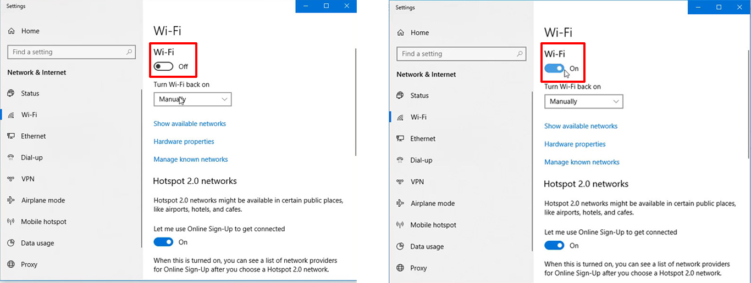Image resolution: width=751 pixels, height=283 pixels.
Task: Close the right Settings window
Action: pyautogui.click(x=739, y=7)
